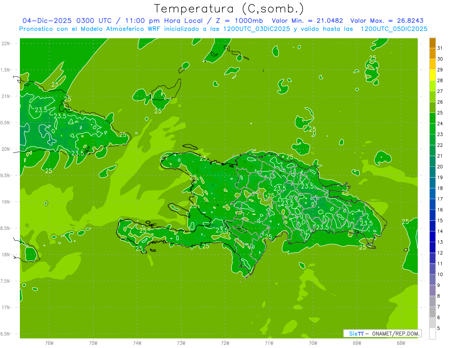Click the '74W' longitude axis label
Viewport: 450px width, 348px height.
(x=137, y=343)
